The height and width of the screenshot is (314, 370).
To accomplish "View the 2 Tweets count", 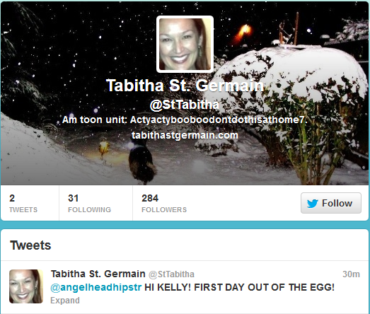I will [23, 203].
